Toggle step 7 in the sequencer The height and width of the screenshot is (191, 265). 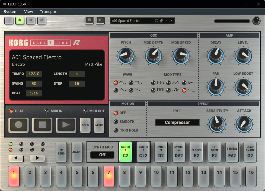109,176
